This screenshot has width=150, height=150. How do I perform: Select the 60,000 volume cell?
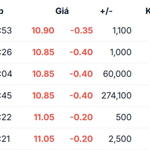117,74
